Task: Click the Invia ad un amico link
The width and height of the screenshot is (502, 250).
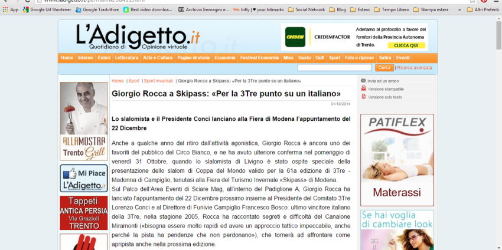Action: click(383, 81)
